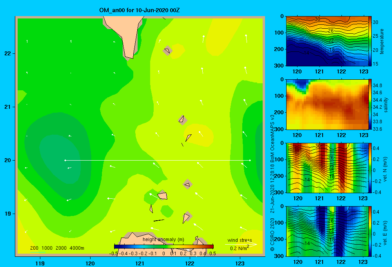Click the 34.8 tick on the salinity color bar
The width and height of the screenshot is (392, 267).
click(x=377, y=86)
